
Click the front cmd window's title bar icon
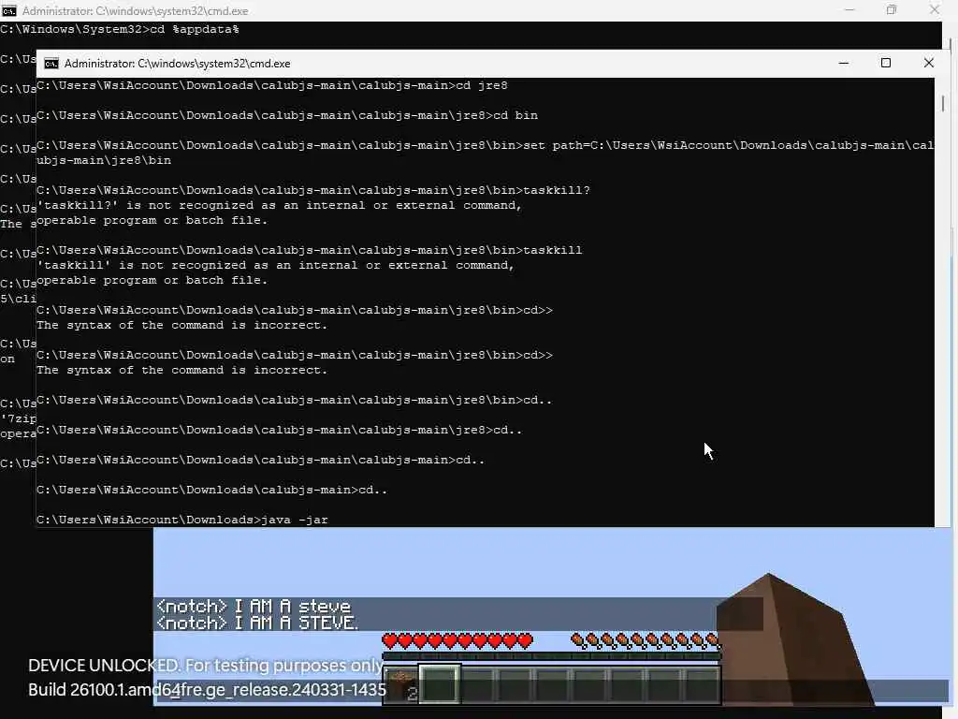tap(51, 64)
